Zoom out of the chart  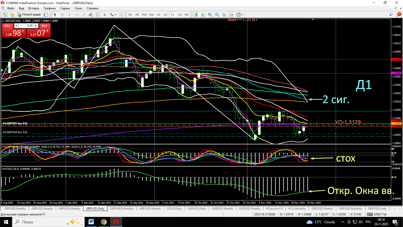217,15
